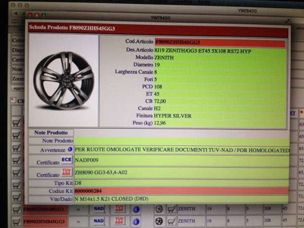Click the empty Note Prodotto field
Viewport: 304px width, 228px height.
click(x=181, y=141)
